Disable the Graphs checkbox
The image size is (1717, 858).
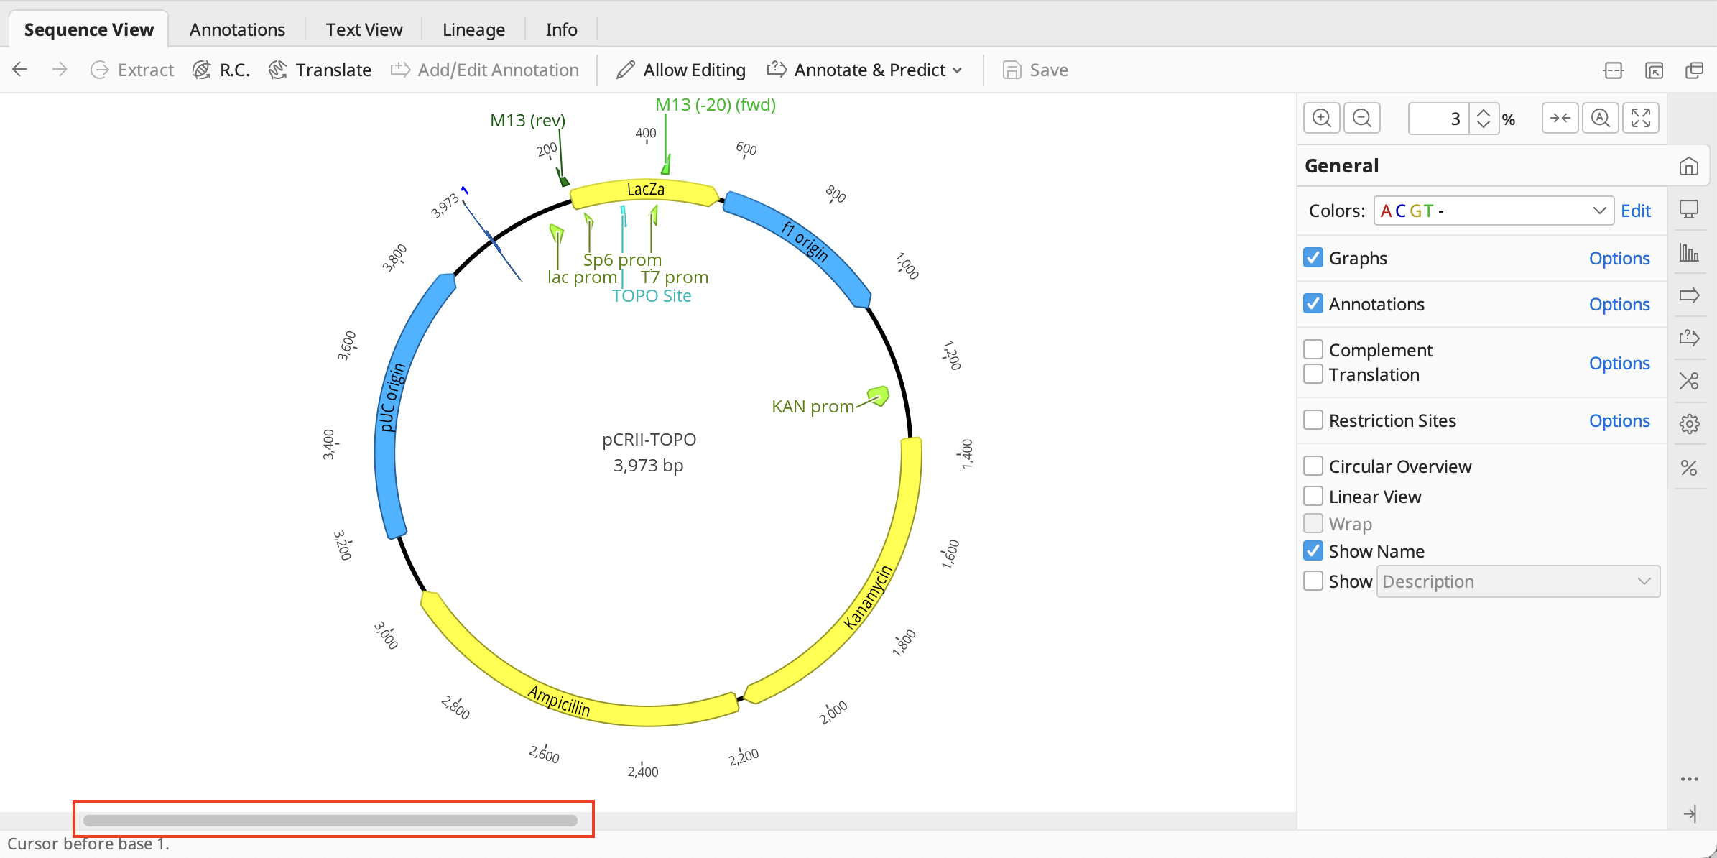click(x=1313, y=257)
